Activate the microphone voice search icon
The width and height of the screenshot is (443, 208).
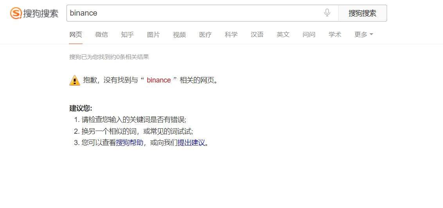click(x=327, y=13)
